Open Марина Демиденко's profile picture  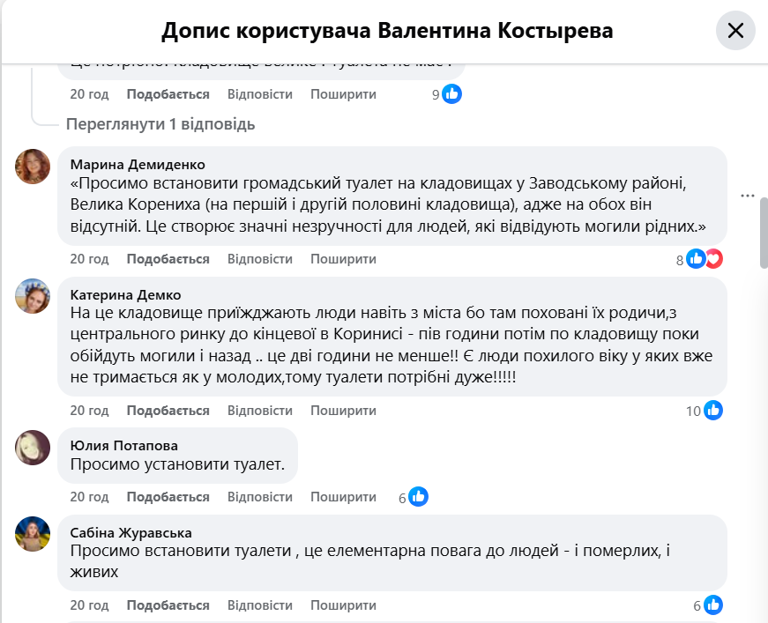pyautogui.click(x=33, y=166)
